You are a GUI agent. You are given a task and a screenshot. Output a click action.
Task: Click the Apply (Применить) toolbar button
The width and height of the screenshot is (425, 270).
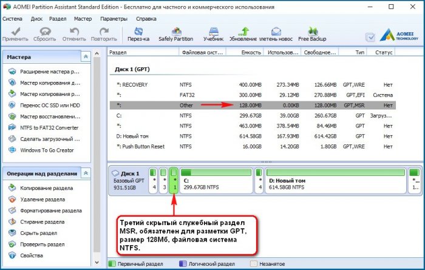[x=15, y=34]
